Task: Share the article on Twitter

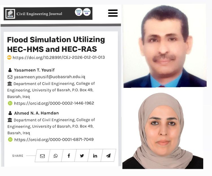Action: [82, 156]
